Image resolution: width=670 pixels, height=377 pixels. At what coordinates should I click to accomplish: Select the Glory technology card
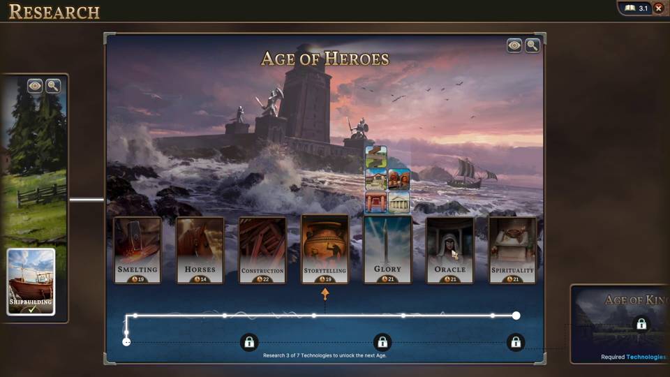click(x=387, y=250)
